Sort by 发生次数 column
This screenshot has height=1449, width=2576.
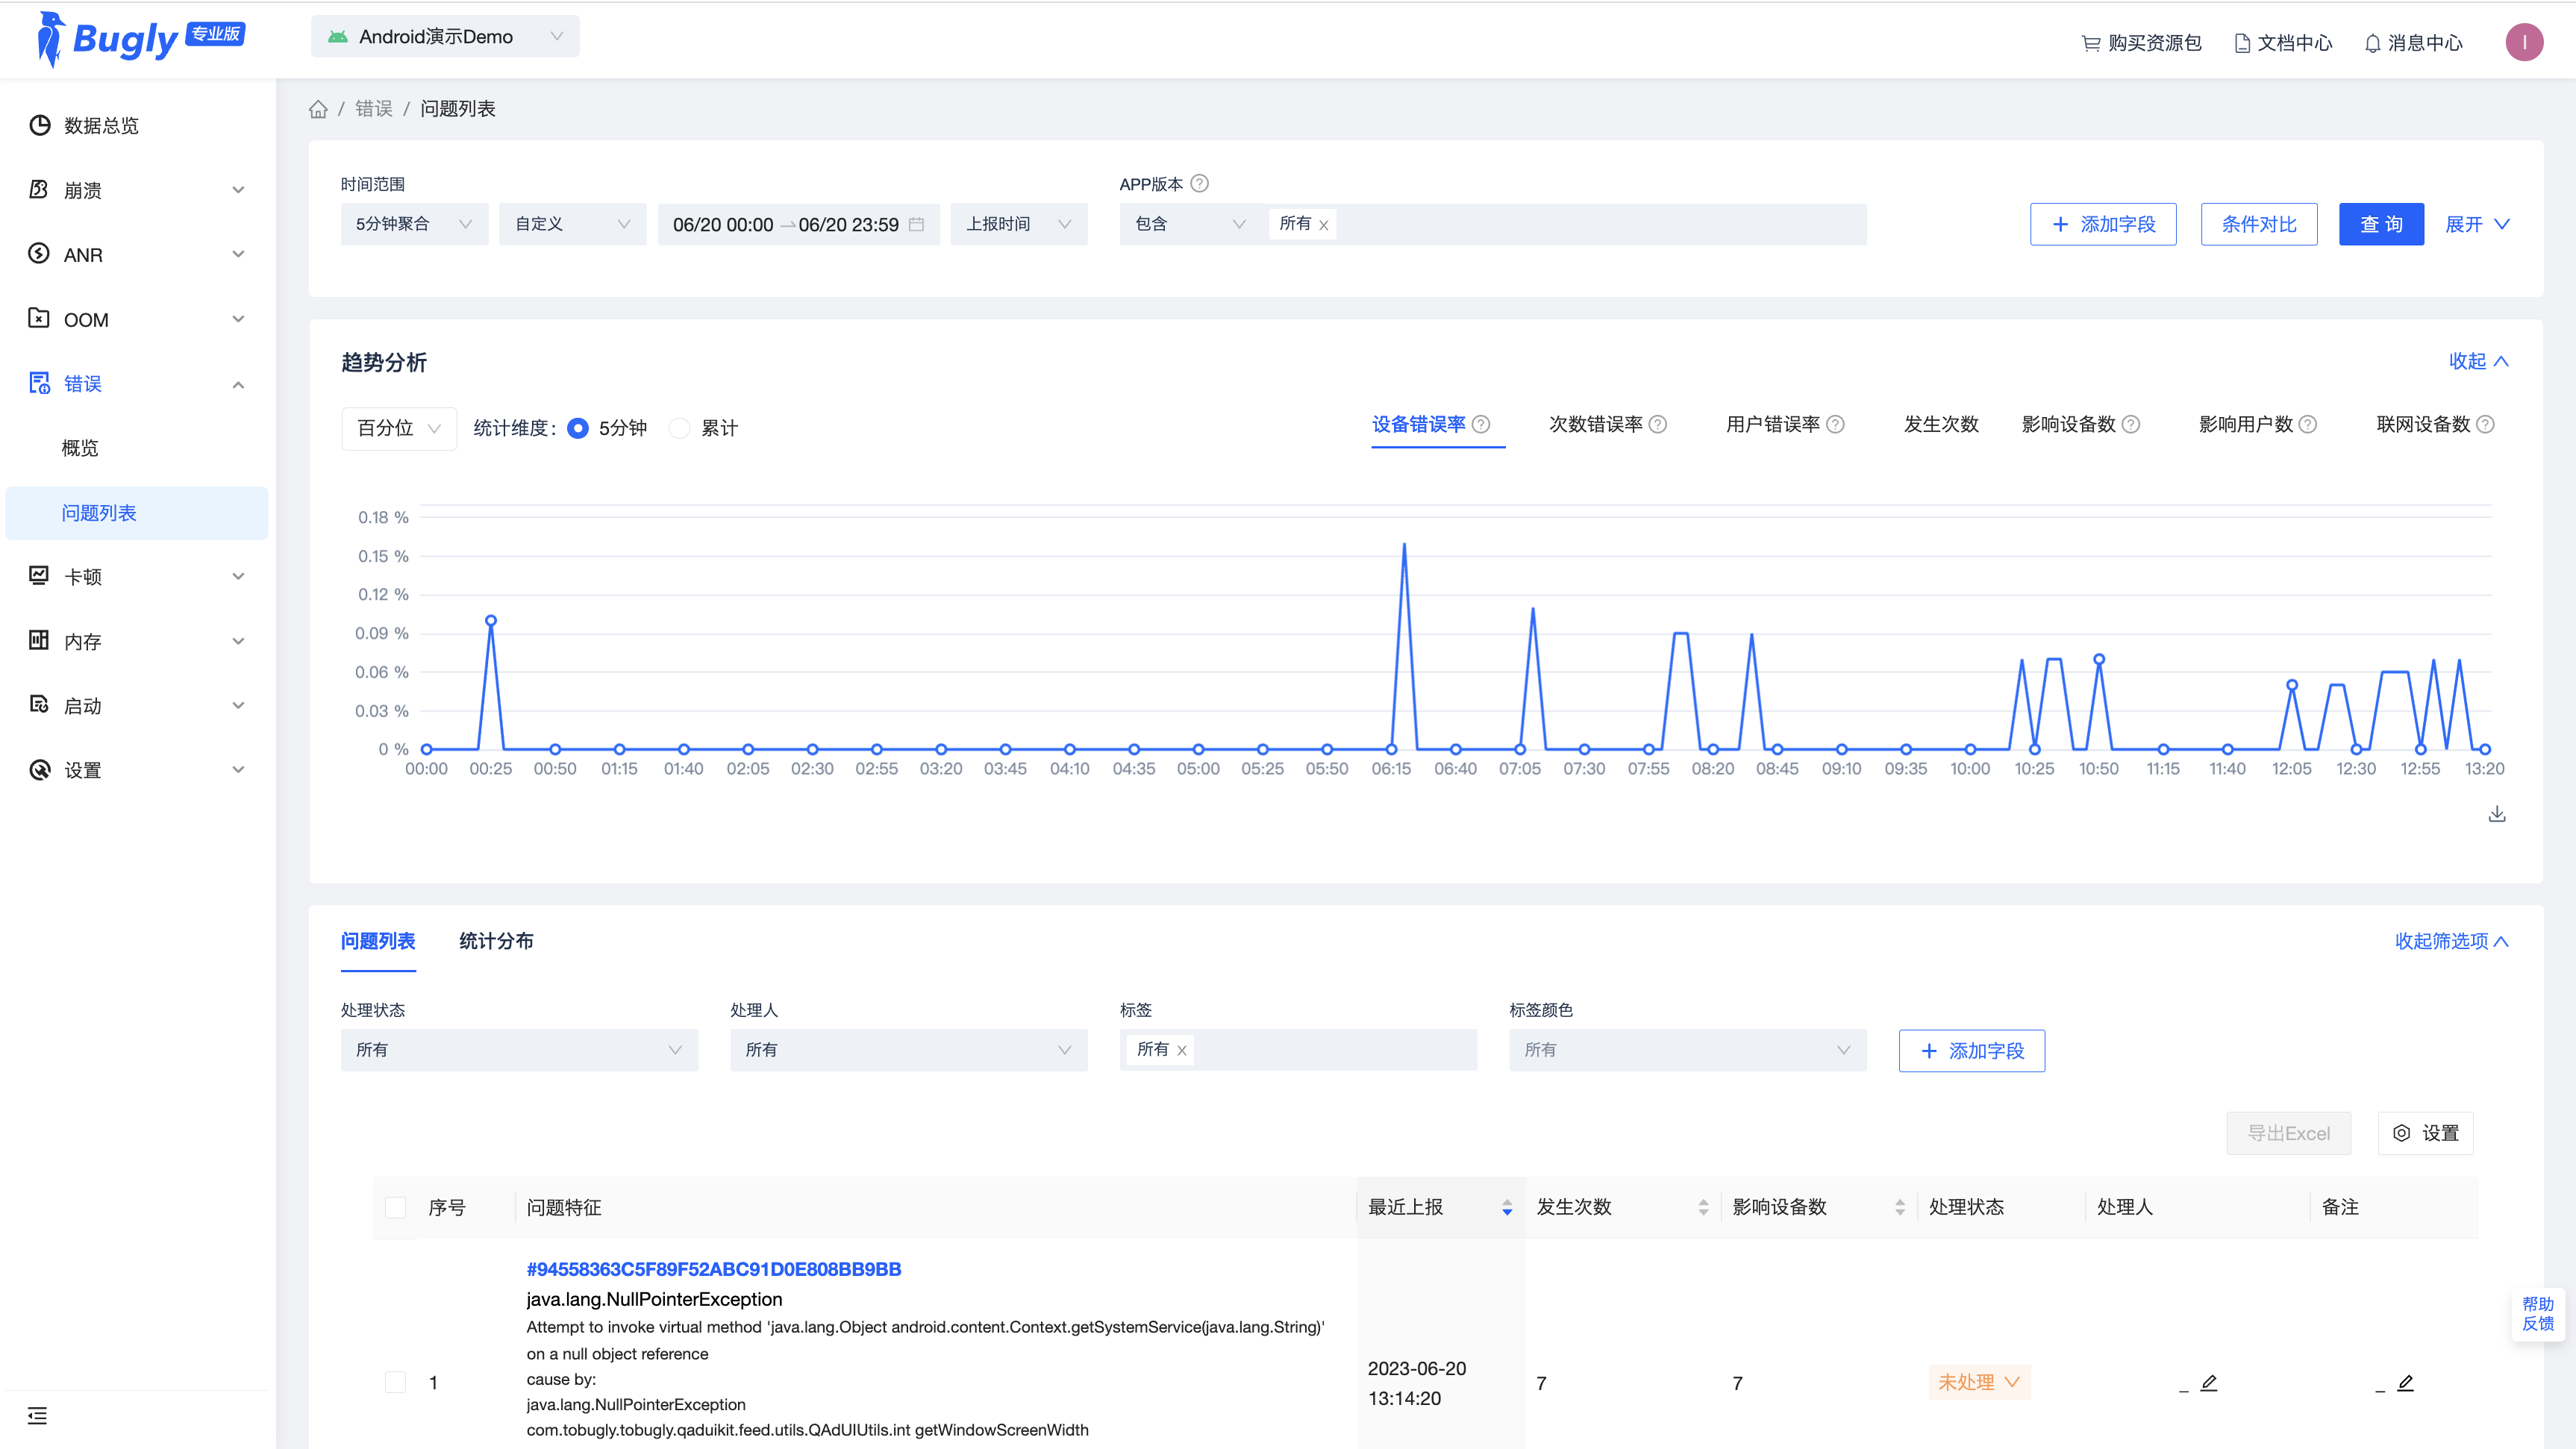[1703, 1208]
